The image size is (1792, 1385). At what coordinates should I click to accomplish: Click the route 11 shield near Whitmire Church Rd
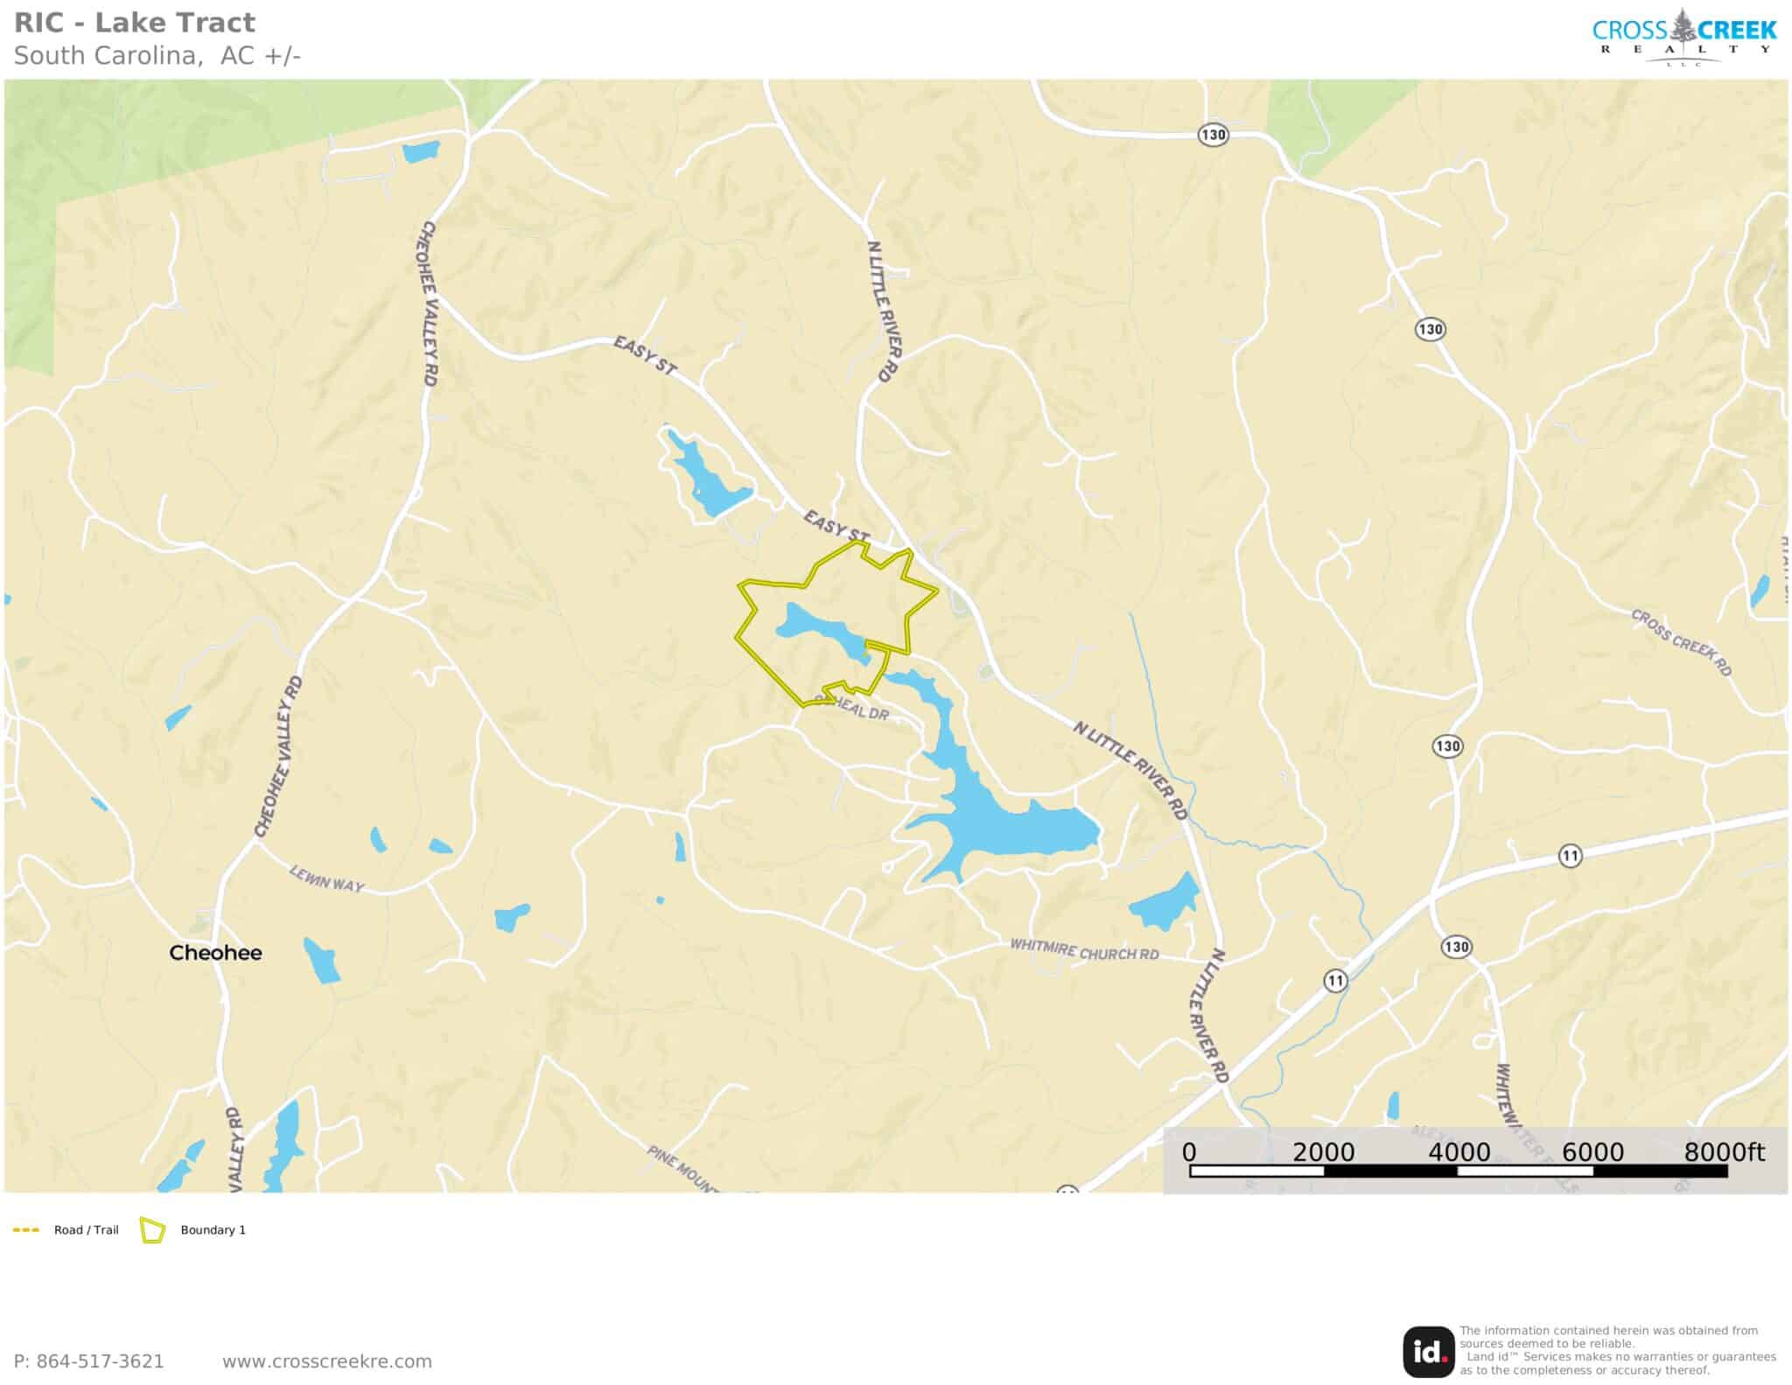(x=1334, y=981)
